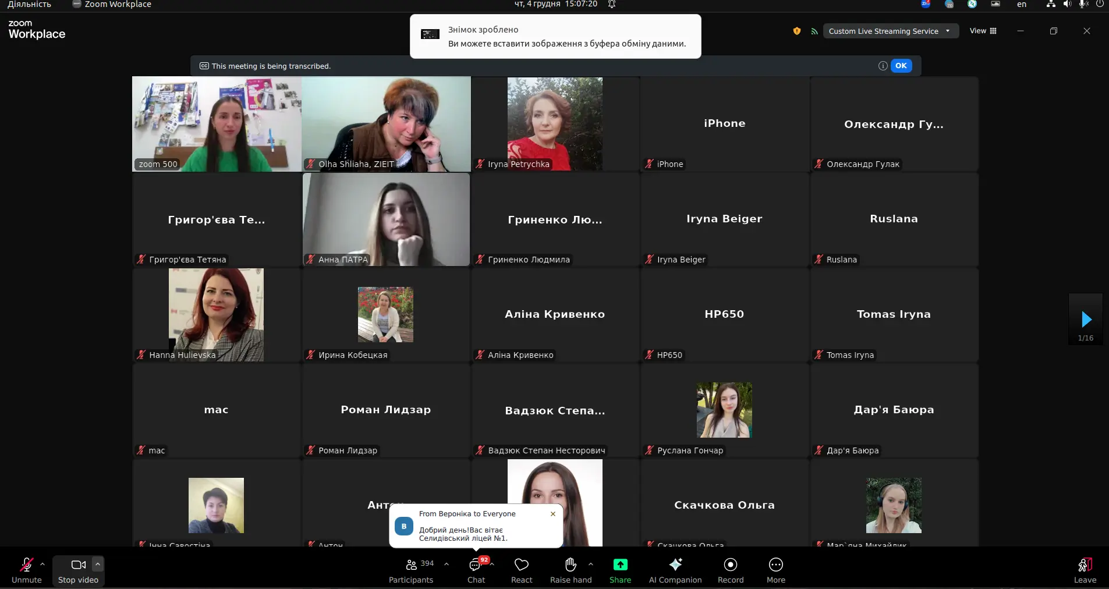Image resolution: width=1109 pixels, height=589 pixels.
Task: Start recording the meeting
Action: [x=731, y=571]
